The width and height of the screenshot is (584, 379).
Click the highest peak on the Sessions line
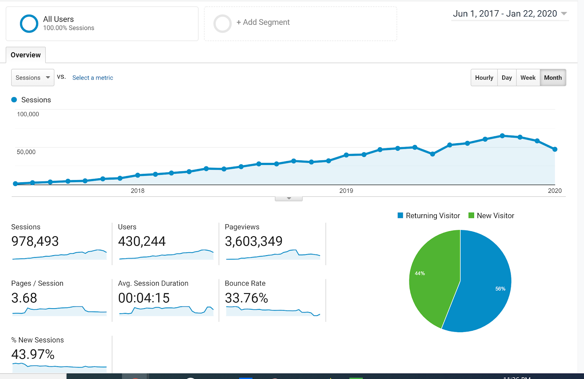(x=503, y=135)
